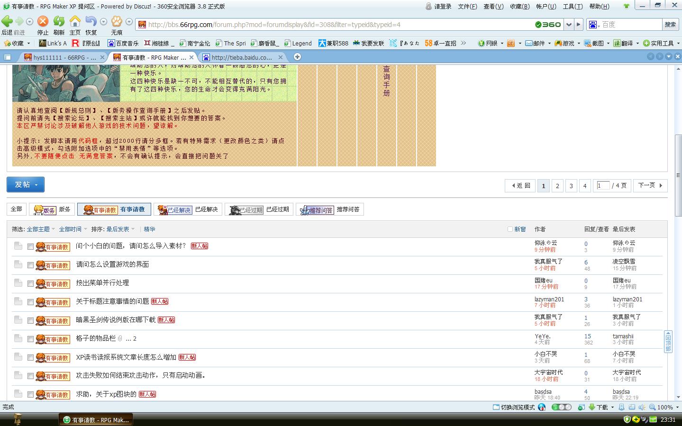This screenshot has width=682, height=426.
Task: Open the 发帖 new post dropdown button
Action: (x=26, y=184)
